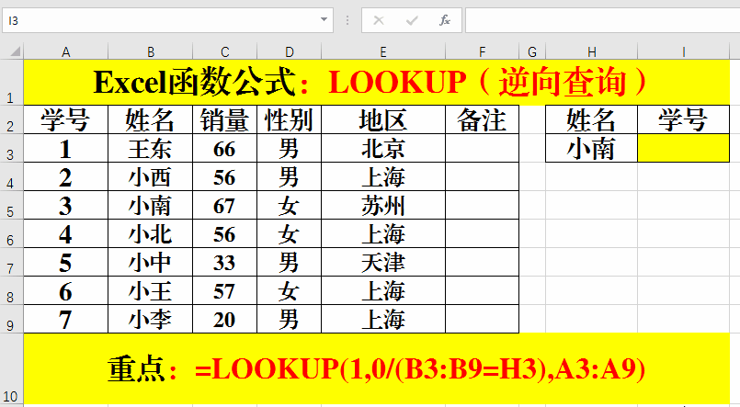Click the '学号' header in column I
Image resolution: width=740 pixels, height=407 pixels.
coord(683,119)
